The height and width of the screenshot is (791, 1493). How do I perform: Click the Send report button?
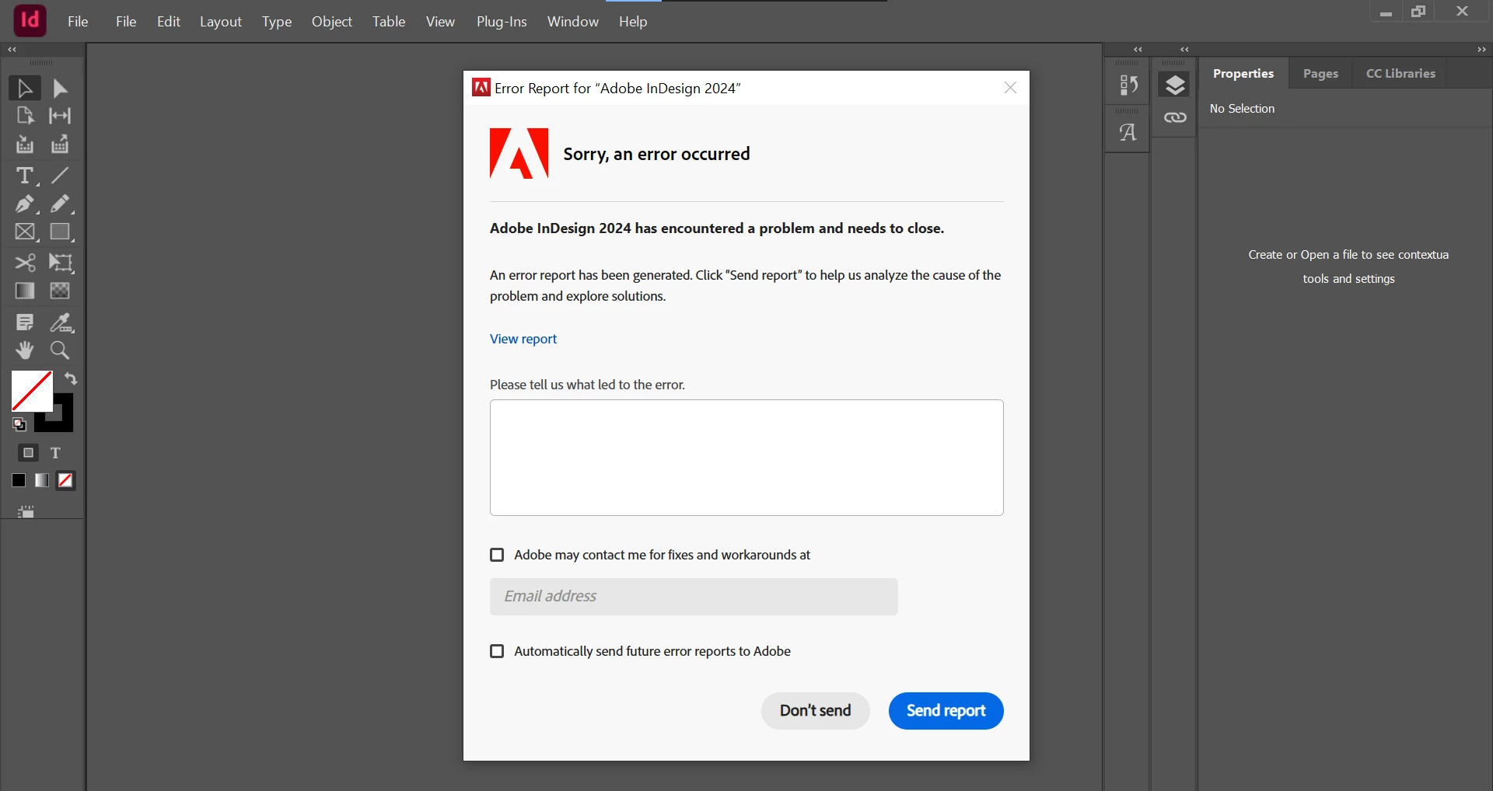click(x=946, y=711)
